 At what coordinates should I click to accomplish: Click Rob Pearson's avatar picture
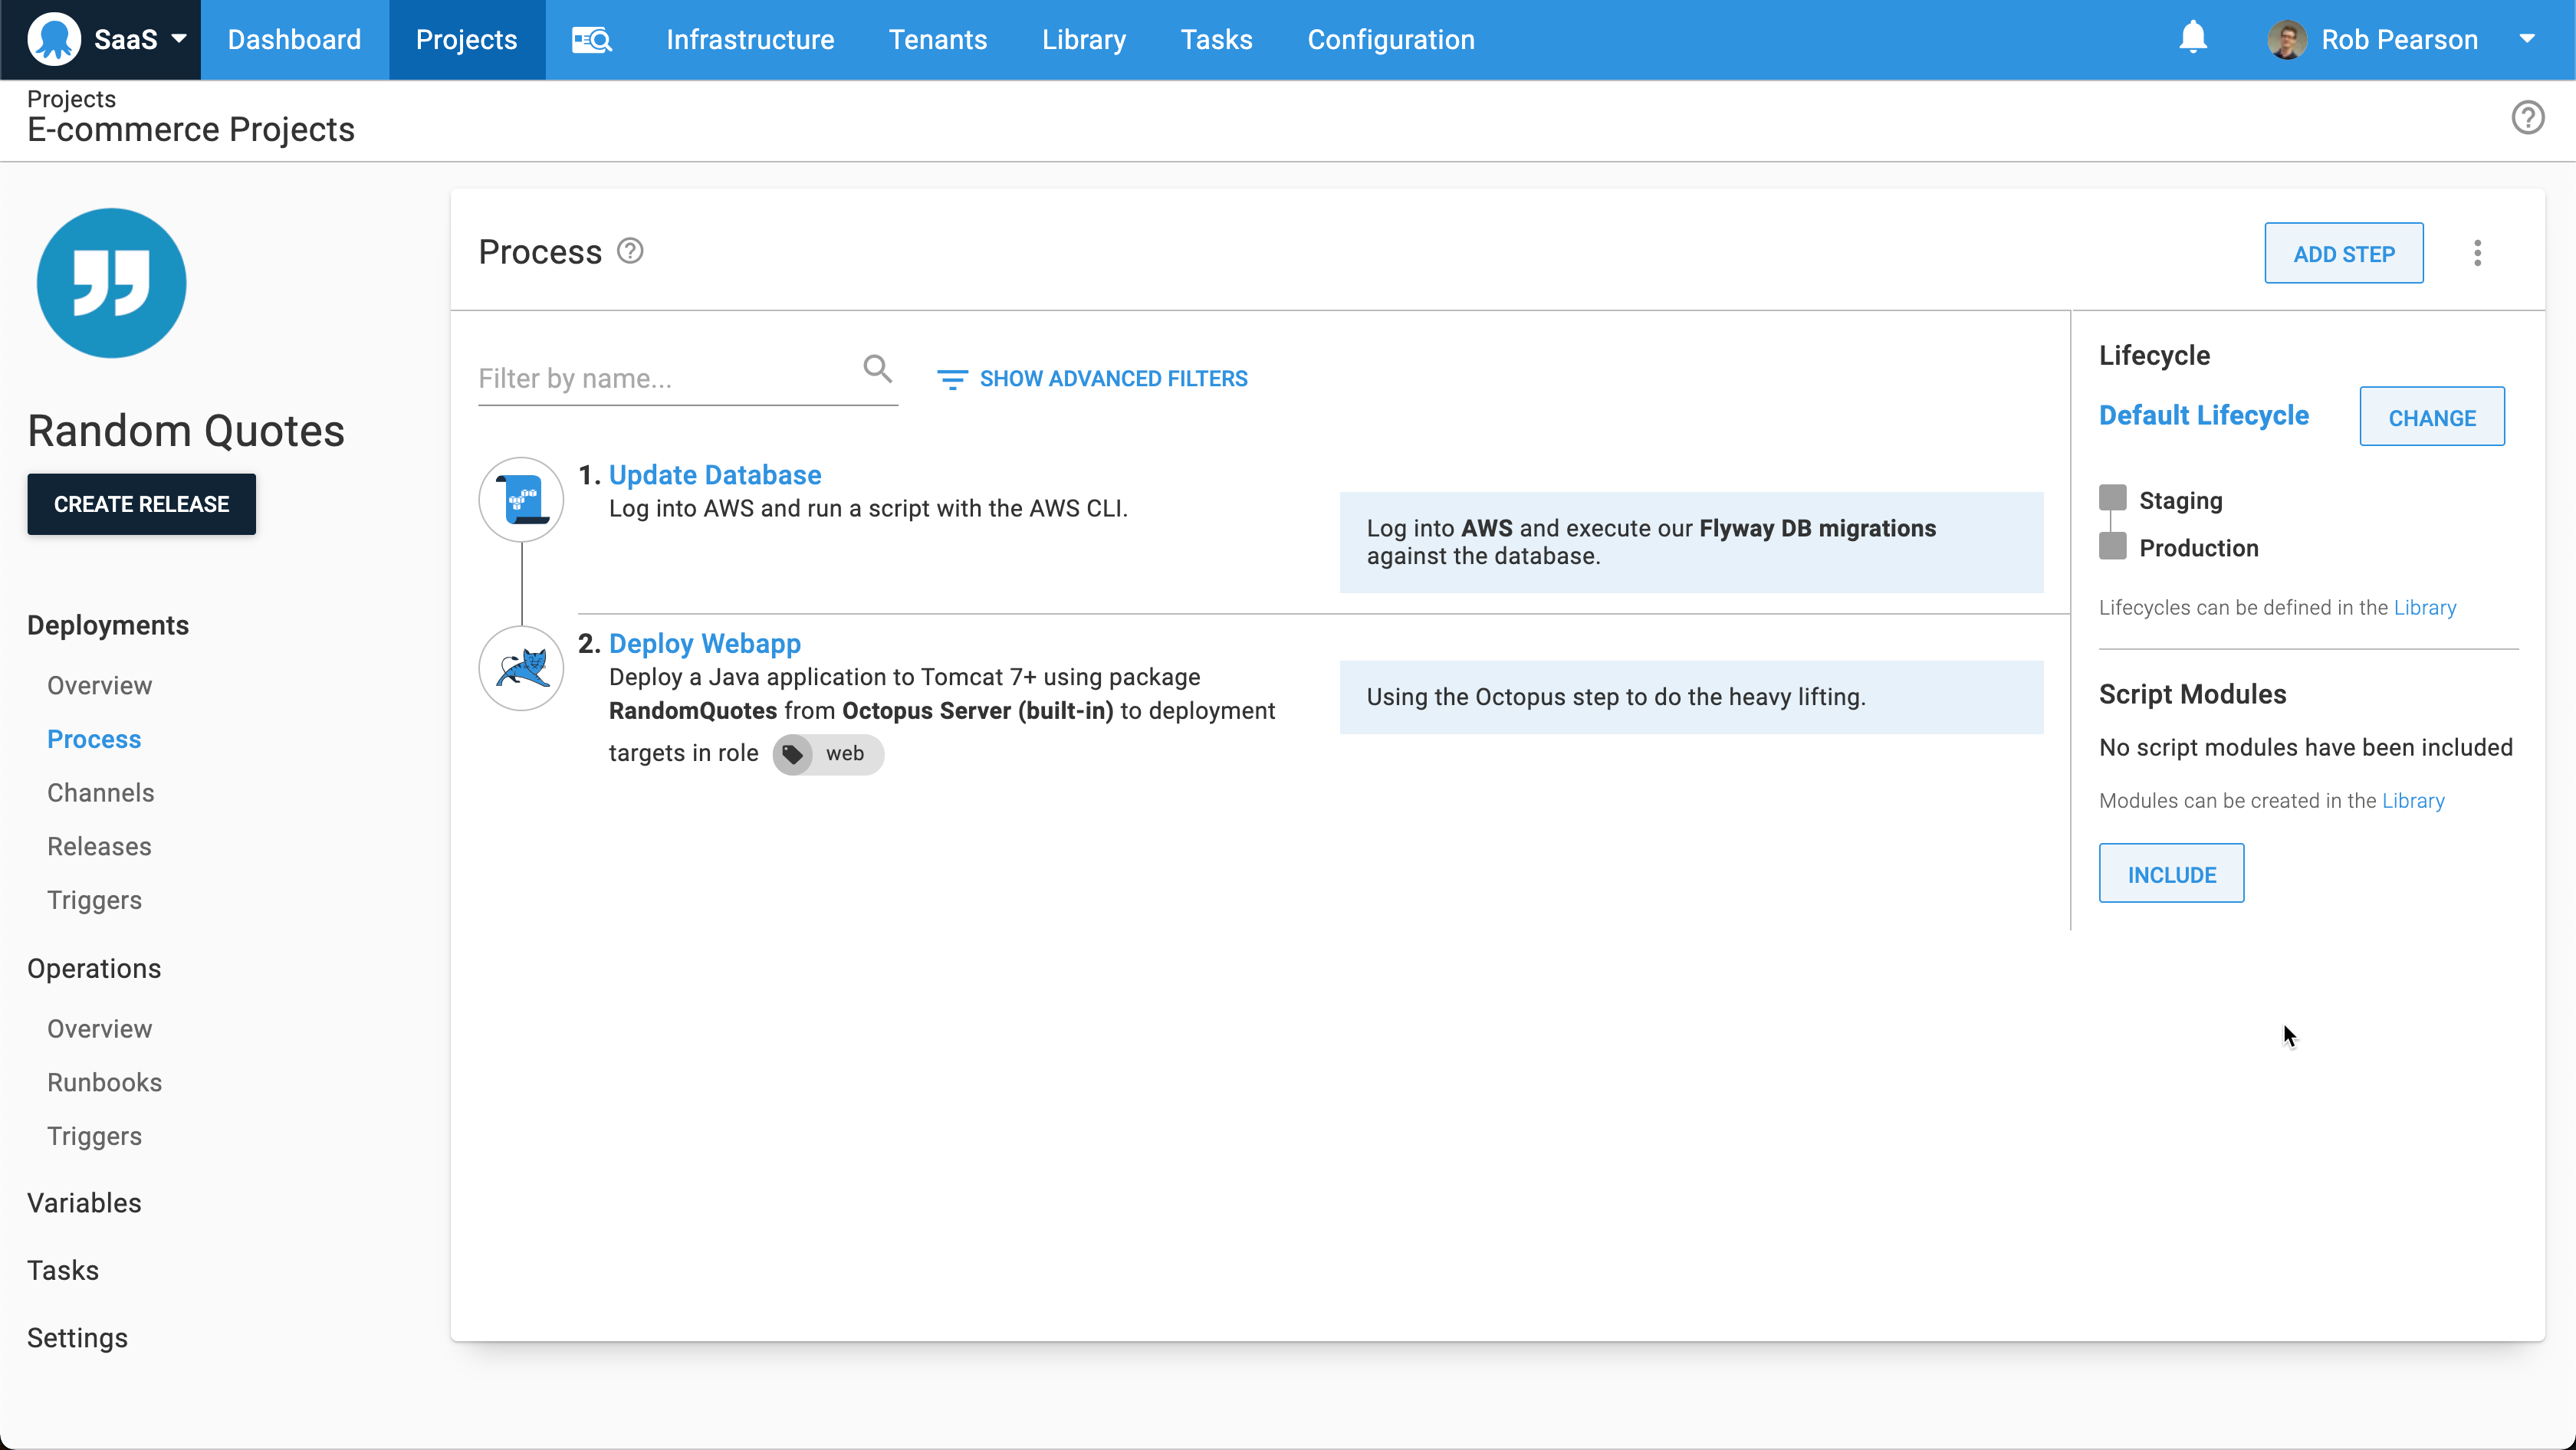tap(2287, 39)
